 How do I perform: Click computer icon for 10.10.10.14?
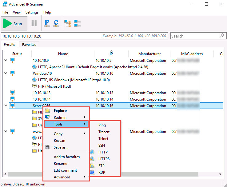click(13, 99)
